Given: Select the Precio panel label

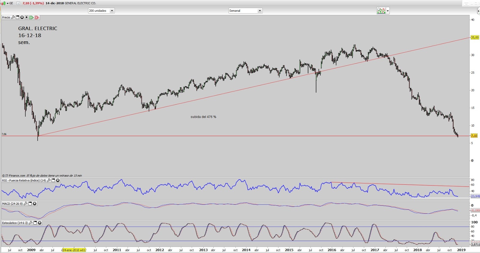Looking at the screenshot, I should pos(6,17).
